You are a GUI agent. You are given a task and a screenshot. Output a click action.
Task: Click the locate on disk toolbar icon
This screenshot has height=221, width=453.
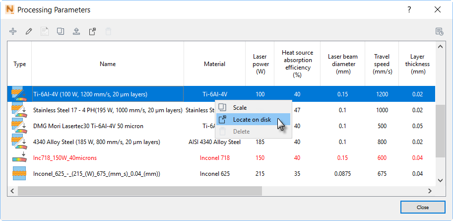point(92,31)
